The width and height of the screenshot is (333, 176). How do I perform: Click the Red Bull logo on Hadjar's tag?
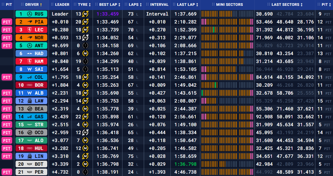click(x=29, y=53)
